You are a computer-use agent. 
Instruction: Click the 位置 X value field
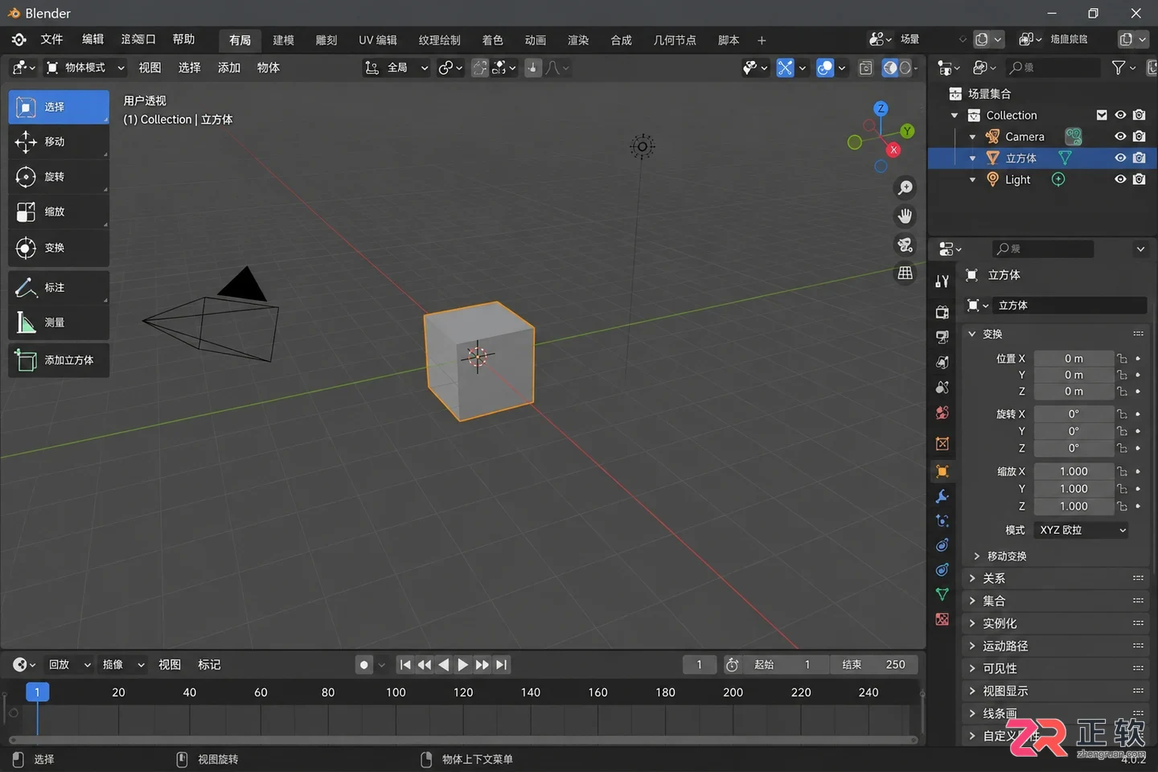pyautogui.click(x=1074, y=359)
